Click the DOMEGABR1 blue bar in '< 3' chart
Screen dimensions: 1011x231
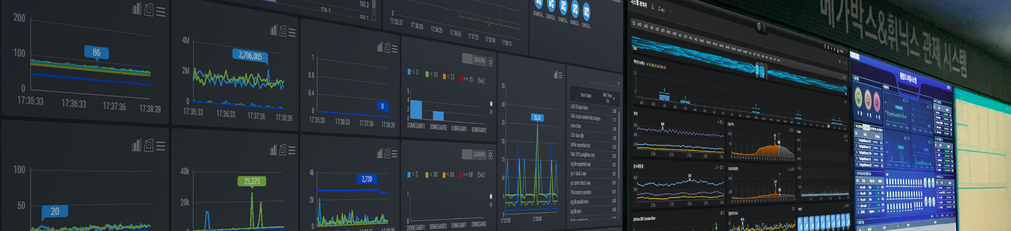point(415,109)
